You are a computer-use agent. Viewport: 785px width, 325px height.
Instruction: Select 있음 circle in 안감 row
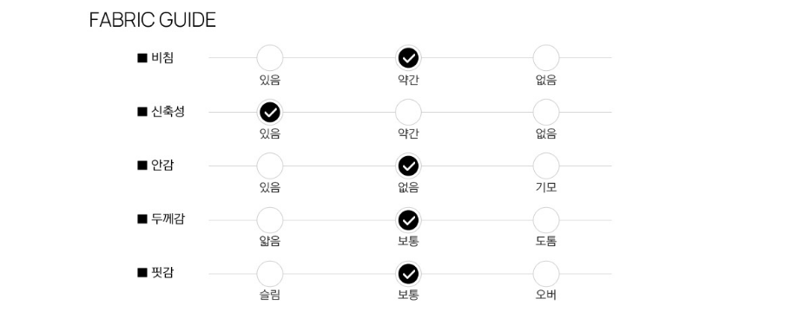point(270,166)
